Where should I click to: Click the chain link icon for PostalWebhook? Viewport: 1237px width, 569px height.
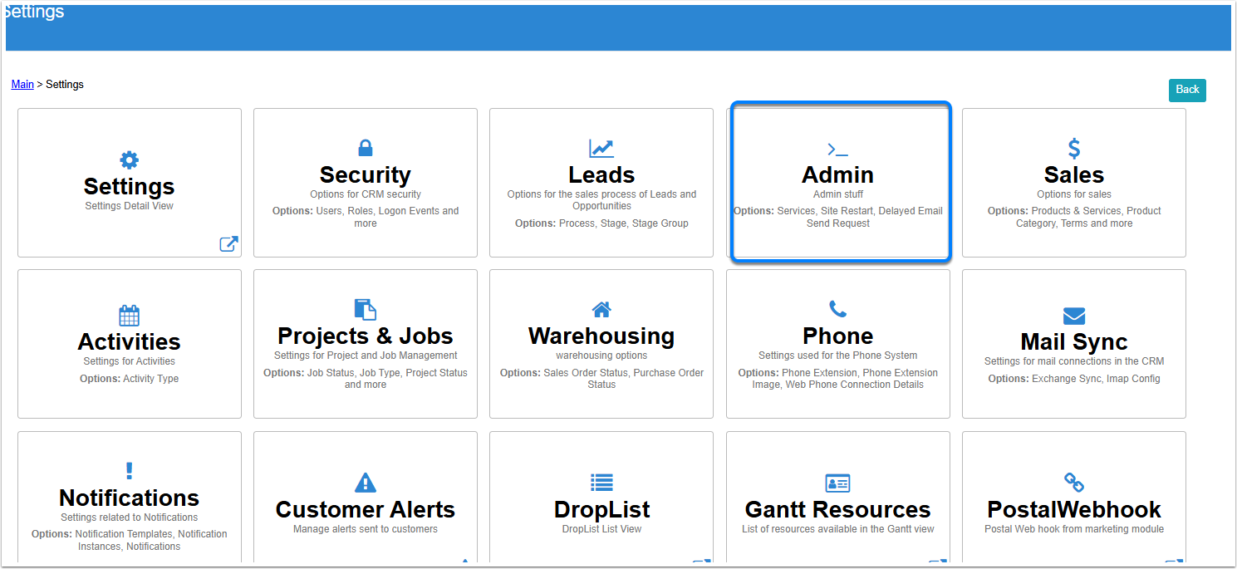[x=1074, y=483]
